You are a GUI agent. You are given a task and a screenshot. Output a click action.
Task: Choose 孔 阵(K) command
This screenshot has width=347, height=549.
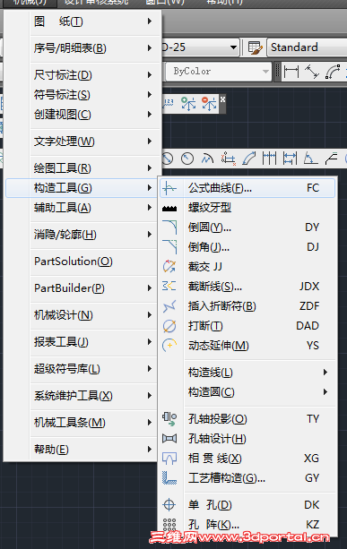tap(247, 524)
